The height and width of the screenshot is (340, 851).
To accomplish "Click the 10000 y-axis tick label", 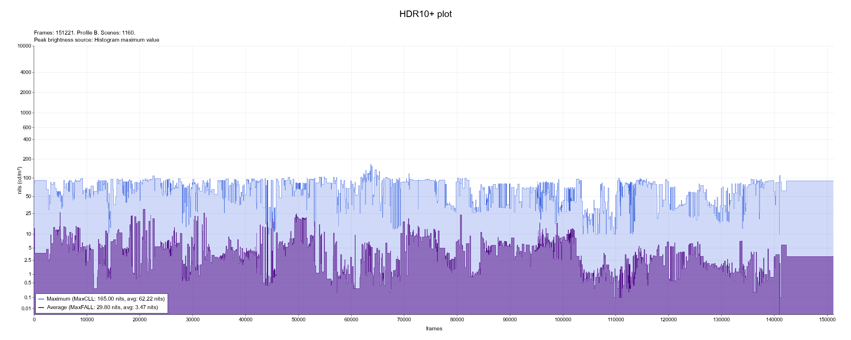I will click(24, 46).
